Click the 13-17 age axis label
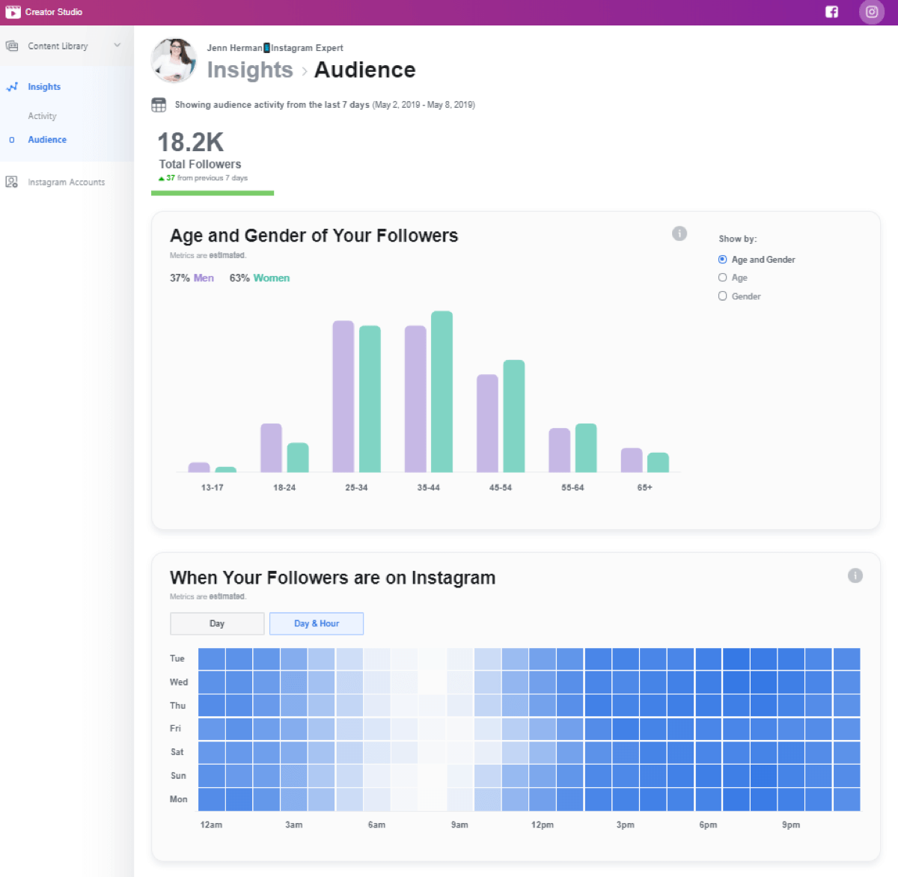The image size is (898, 877). [213, 487]
